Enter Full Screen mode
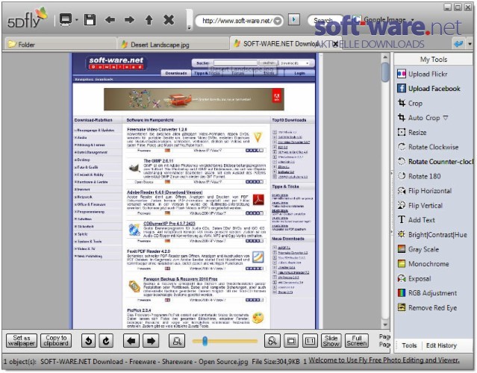 click(357, 341)
